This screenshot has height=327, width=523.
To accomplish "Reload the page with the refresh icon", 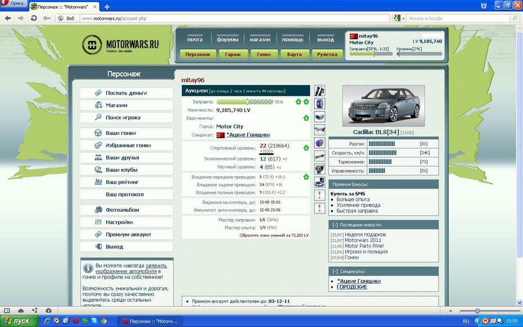I will coord(34,18).
